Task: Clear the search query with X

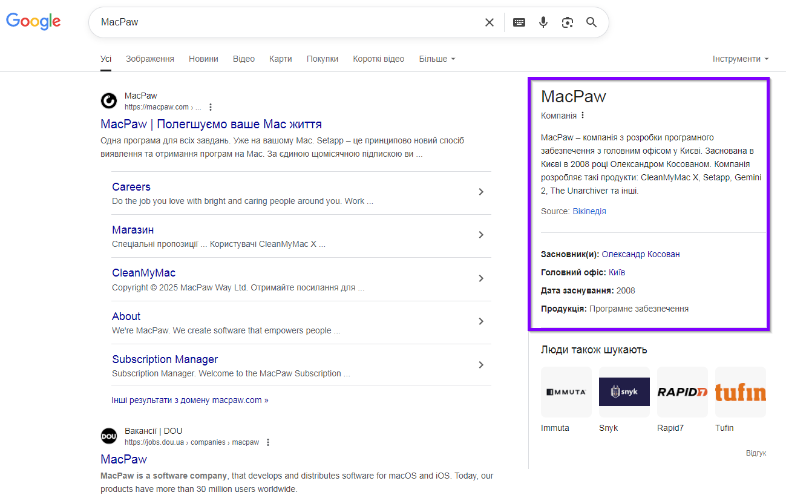Action: coord(490,22)
